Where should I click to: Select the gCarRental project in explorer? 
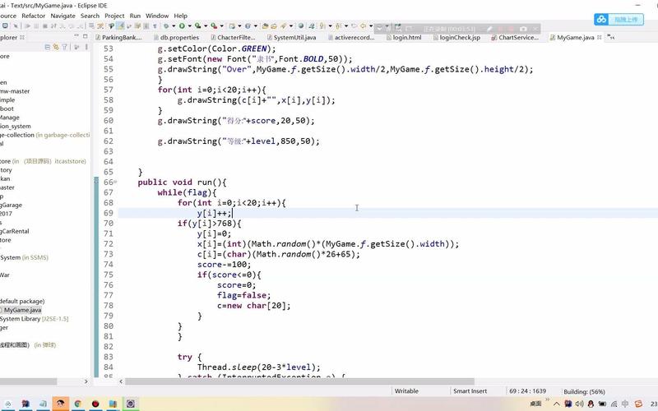coord(14,231)
